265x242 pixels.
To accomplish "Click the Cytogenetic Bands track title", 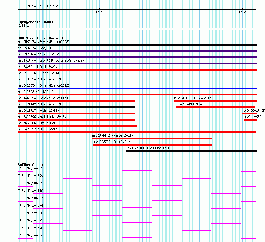I will pos(35,22).
